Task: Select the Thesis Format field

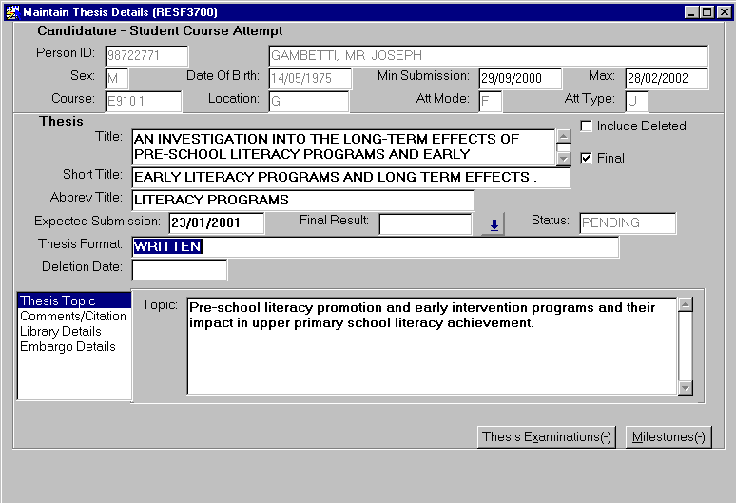Action: click(x=375, y=247)
